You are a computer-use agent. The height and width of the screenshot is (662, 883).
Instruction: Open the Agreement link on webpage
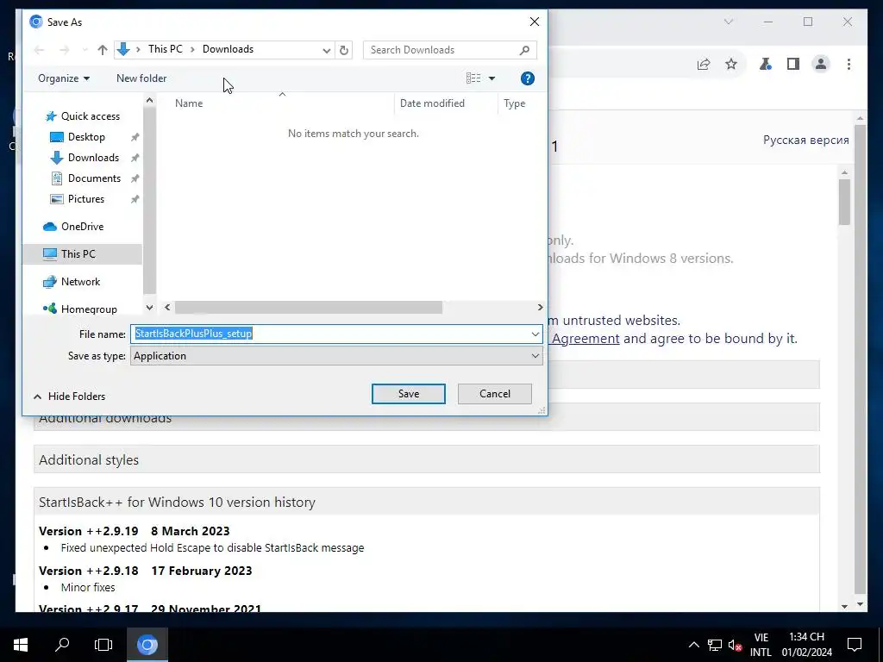[x=586, y=338]
